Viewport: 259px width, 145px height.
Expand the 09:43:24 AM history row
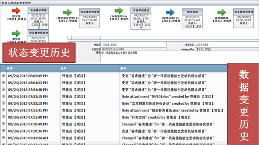click(3, 137)
